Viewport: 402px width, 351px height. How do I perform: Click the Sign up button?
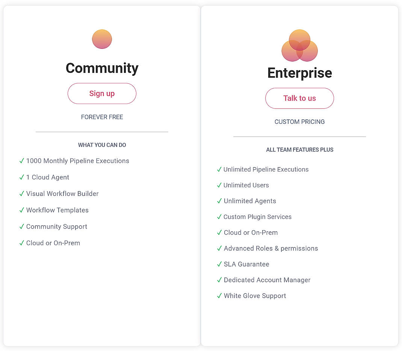(x=102, y=93)
